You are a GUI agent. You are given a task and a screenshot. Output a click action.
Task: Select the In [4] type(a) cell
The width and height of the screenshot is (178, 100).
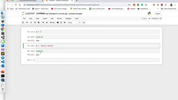[97, 51]
